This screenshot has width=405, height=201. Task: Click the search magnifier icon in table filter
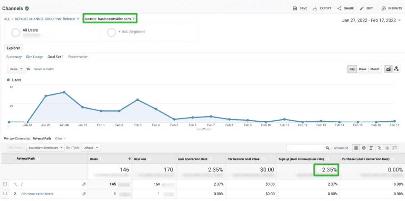click(x=328, y=148)
